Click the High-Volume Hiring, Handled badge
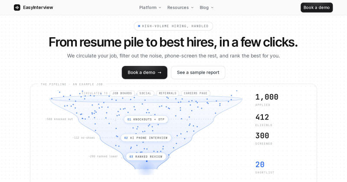 coord(173,26)
